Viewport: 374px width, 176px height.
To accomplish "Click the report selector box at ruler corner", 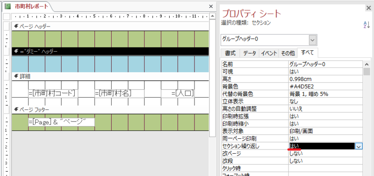I will (7, 17).
